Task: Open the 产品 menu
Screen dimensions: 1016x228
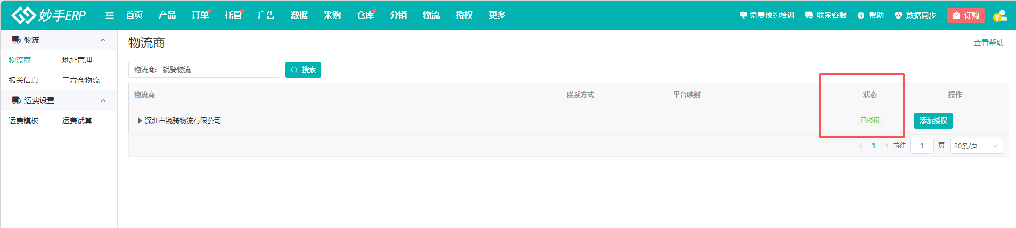Action: point(167,15)
